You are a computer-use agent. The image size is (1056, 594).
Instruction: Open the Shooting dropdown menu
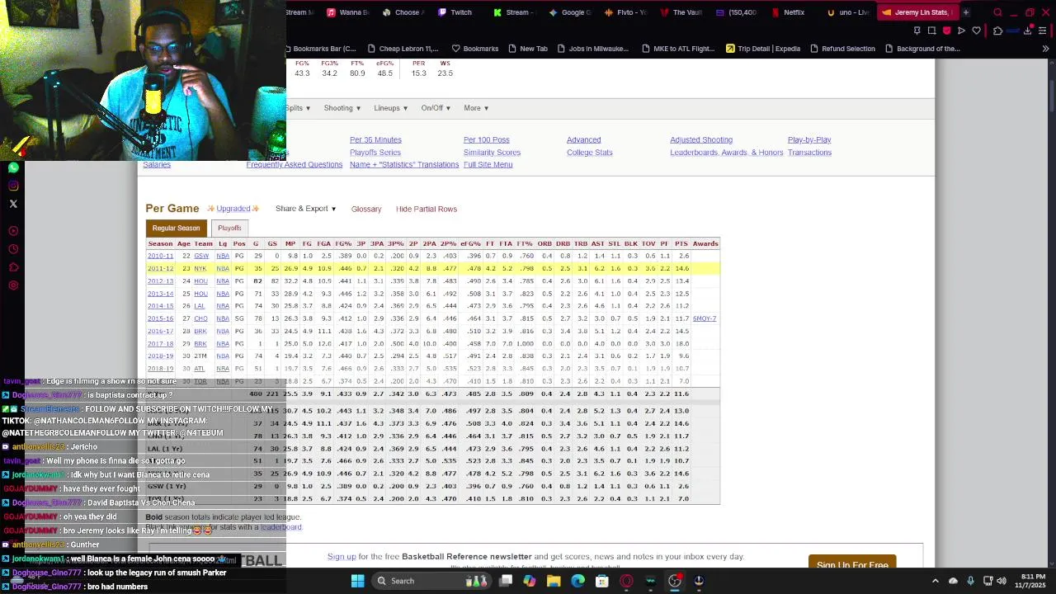click(342, 108)
